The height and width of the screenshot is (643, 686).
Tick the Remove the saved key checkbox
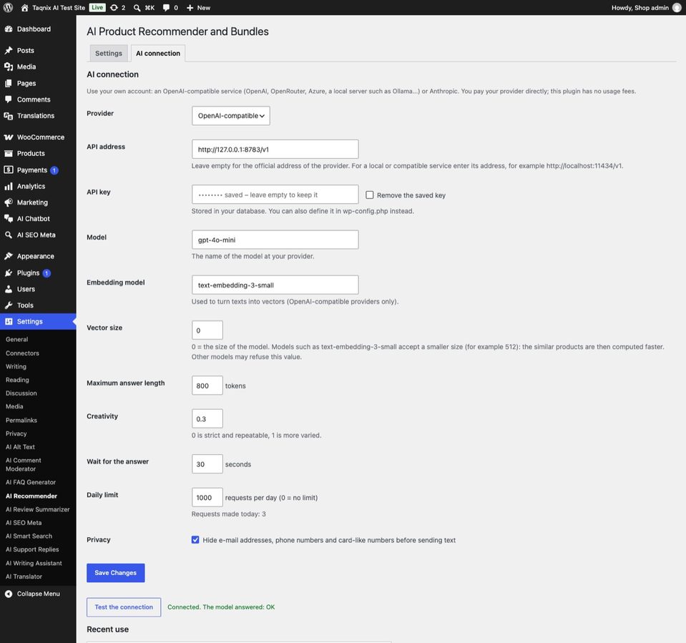pos(370,195)
